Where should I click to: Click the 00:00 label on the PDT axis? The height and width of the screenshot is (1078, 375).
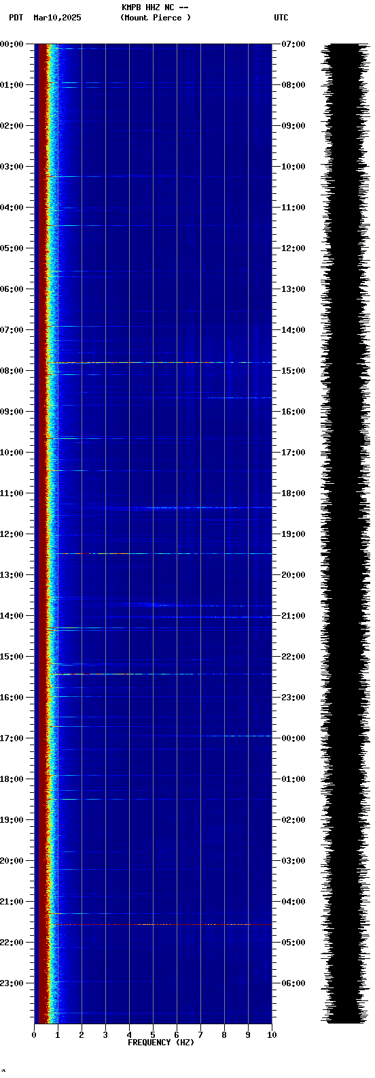click(12, 44)
